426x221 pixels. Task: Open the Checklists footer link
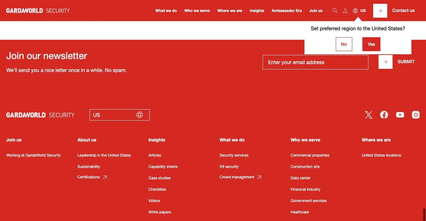(x=157, y=189)
